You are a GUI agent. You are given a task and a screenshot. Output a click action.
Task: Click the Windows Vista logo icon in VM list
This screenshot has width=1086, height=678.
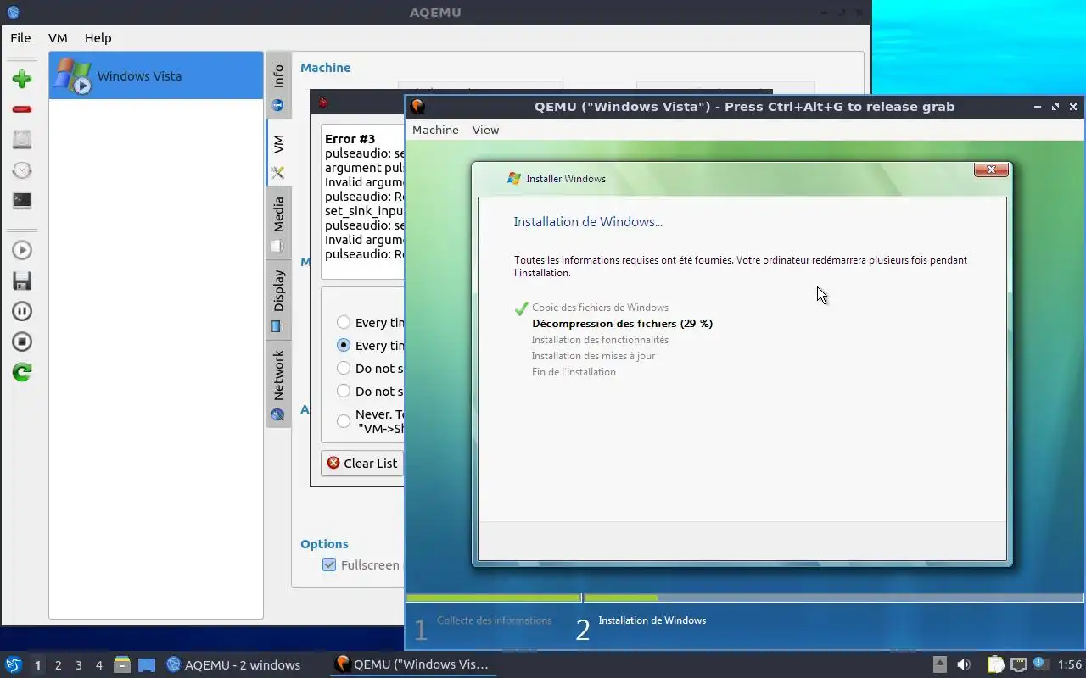[x=73, y=75]
